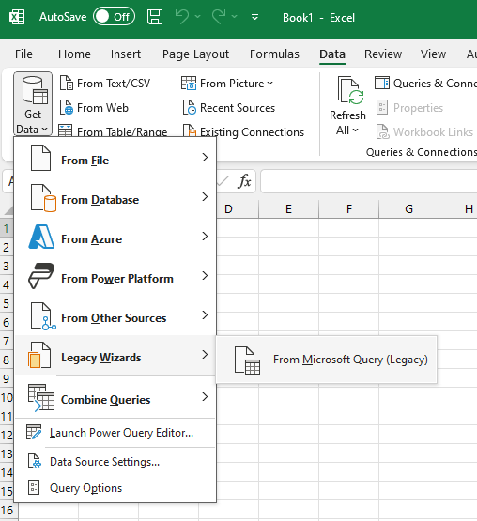This screenshot has width=477, height=521.
Task: Click the Insert Function fx icon
Action: (x=244, y=181)
